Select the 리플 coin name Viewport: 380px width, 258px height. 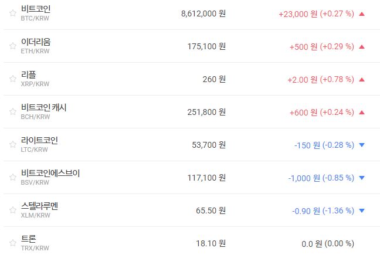[x=28, y=75]
